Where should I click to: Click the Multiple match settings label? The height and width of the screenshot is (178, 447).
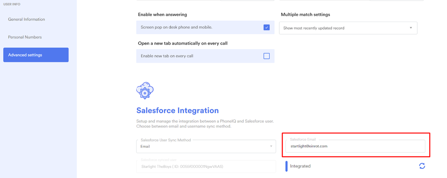(x=305, y=15)
